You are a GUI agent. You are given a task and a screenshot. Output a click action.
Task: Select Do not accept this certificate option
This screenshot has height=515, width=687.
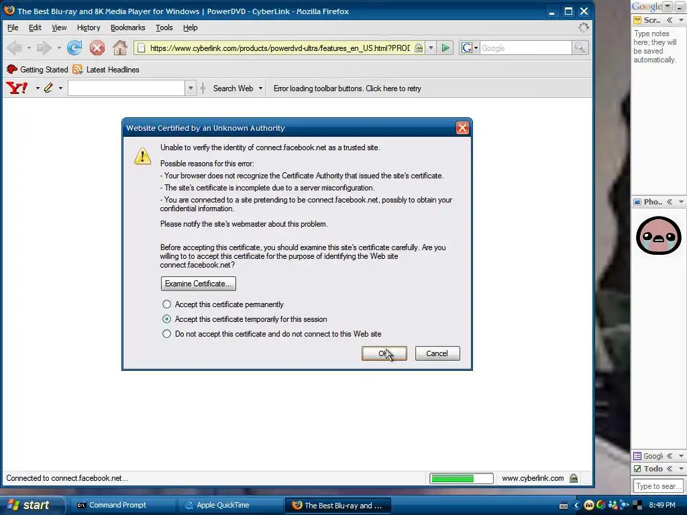click(166, 334)
